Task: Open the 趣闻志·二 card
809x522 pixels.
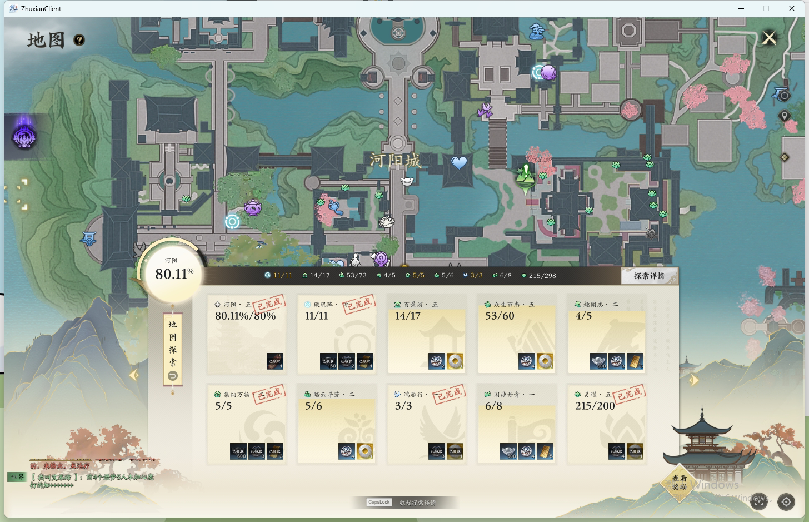Action: (607, 334)
